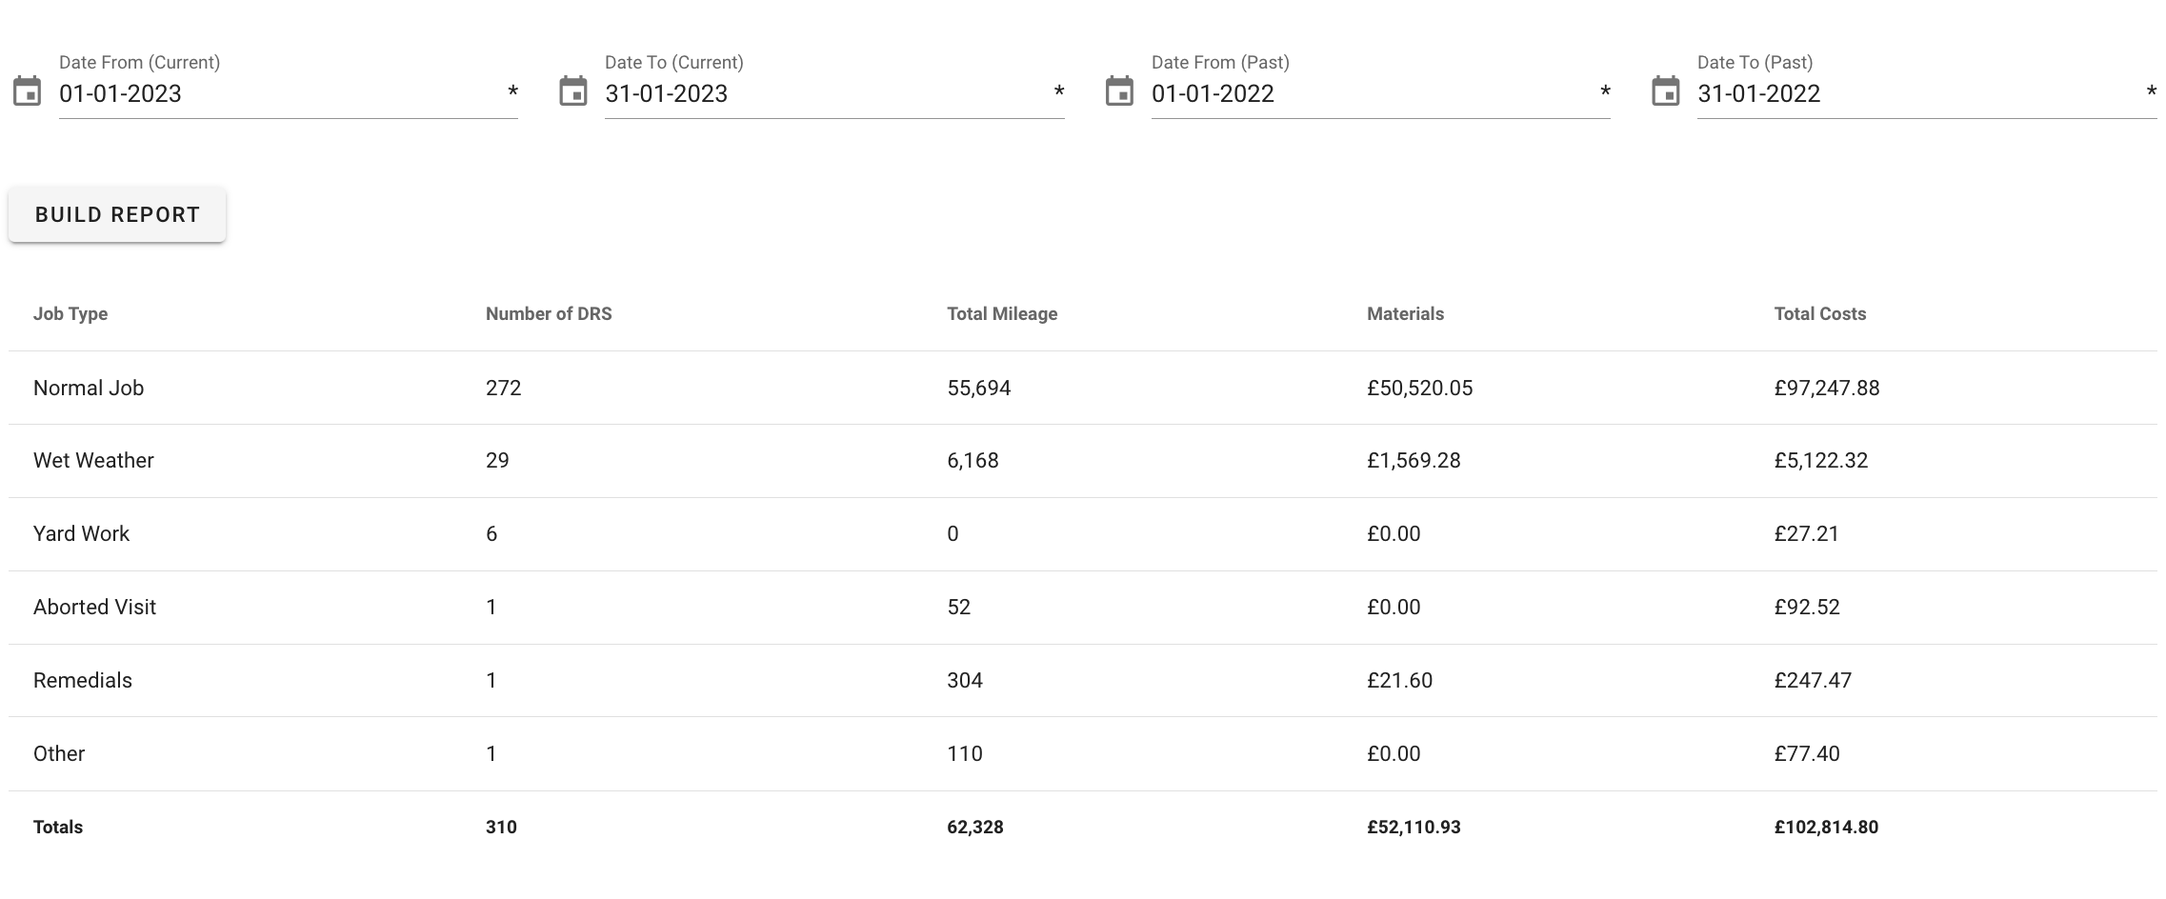Click the total costs value £102,814.80
This screenshot has height=899, width=2166.
tap(1826, 828)
